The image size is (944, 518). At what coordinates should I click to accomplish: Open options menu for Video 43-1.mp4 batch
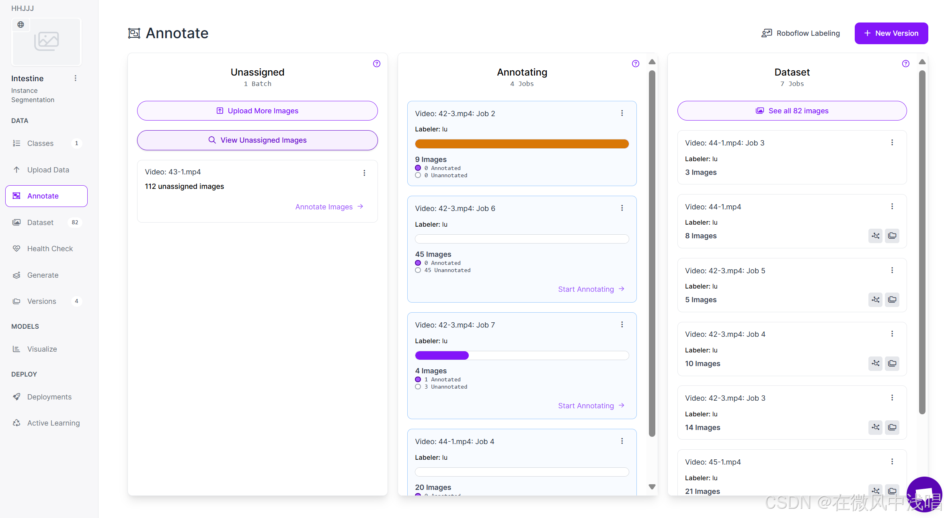tap(364, 173)
